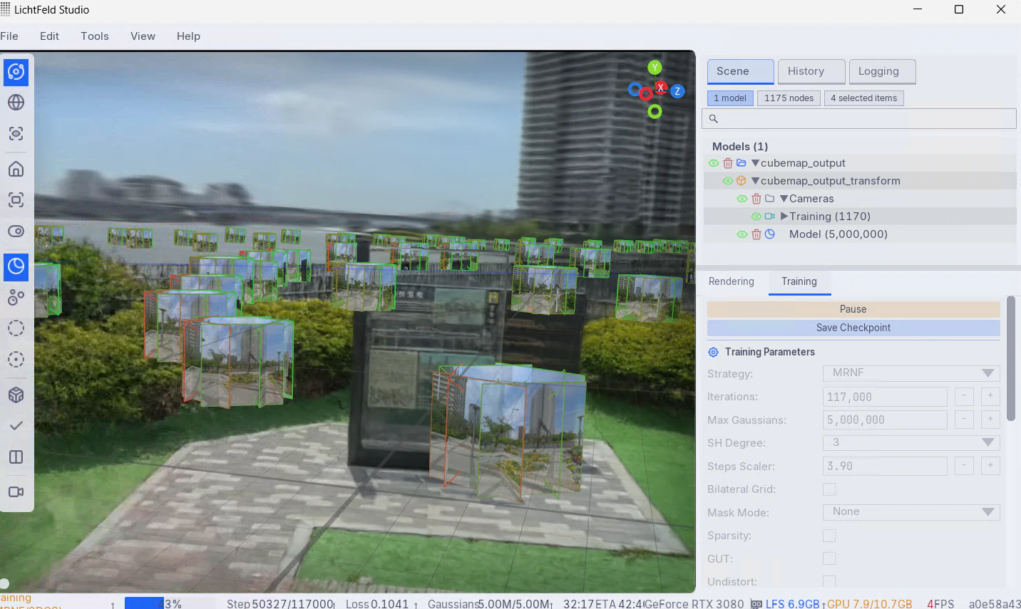Click the Save Checkpoint button

[853, 328]
